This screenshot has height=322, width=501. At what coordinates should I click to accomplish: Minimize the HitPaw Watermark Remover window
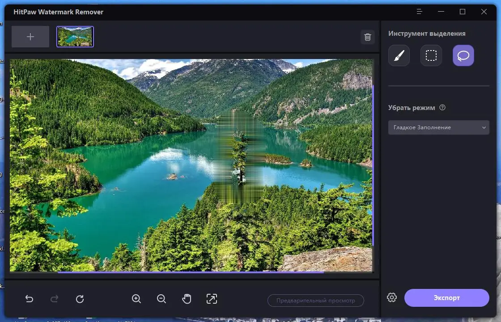click(441, 12)
